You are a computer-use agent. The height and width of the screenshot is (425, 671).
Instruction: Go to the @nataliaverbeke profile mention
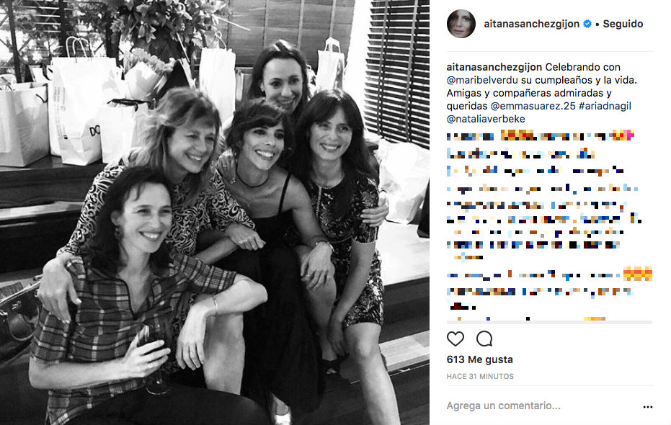tap(486, 119)
